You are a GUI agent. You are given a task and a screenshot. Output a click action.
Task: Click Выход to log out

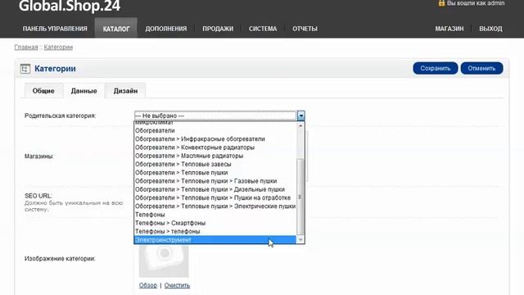[490, 29]
